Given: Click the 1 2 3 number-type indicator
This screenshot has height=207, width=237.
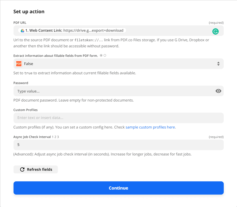Looking at the screenshot, I should [55, 137].
